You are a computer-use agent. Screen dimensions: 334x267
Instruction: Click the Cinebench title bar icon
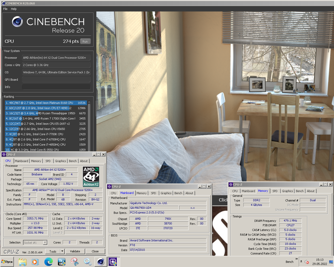click(x=4, y=3)
